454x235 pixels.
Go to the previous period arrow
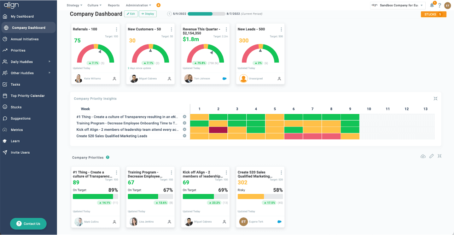[169, 14]
